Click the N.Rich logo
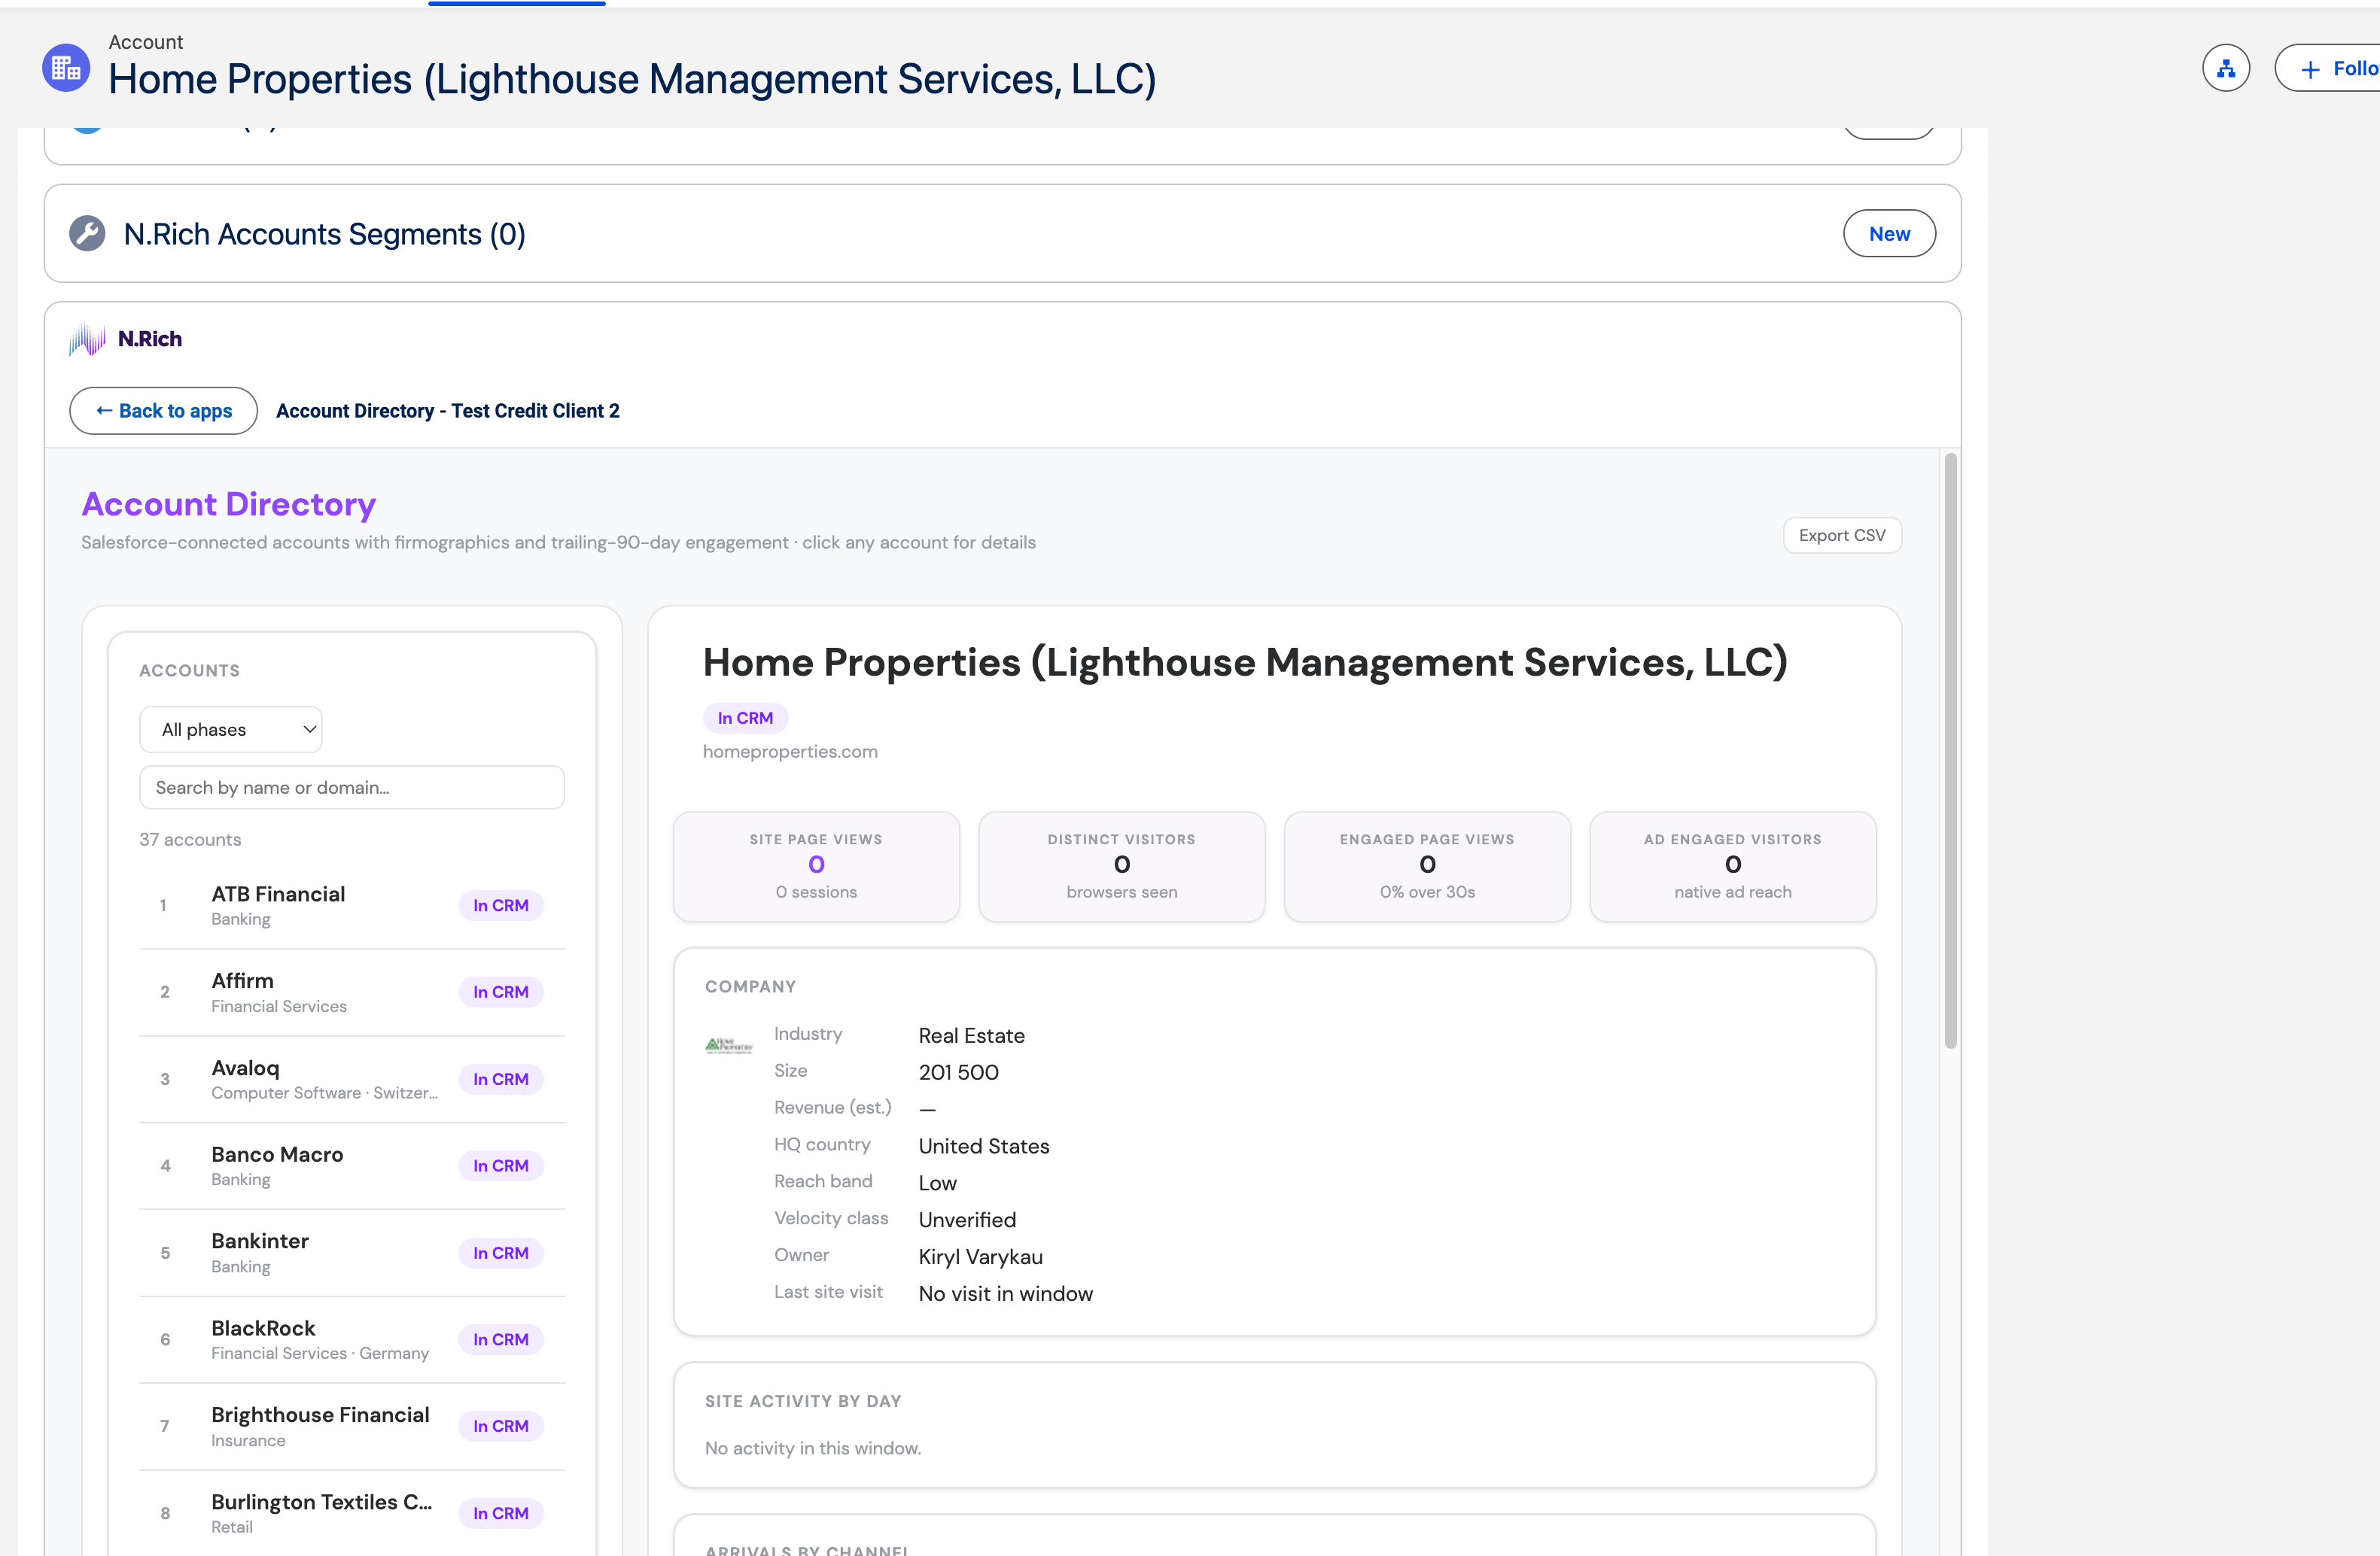 (126, 339)
